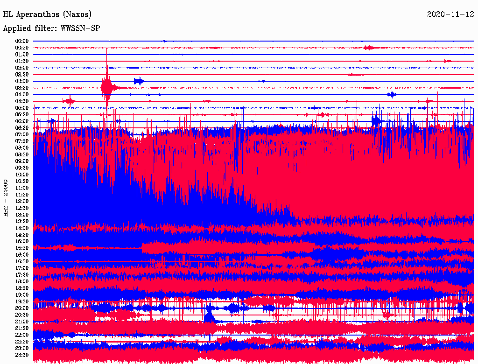Click the blue wavelet on the 03:00 trace
This screenshot has width=478, height=364.
click(139, 81)
